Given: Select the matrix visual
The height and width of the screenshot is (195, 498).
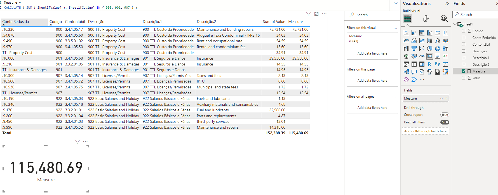Looking at the screenshot, I should (422, 64).
